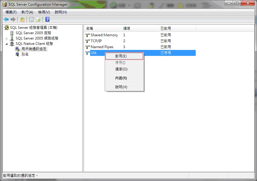
Task: Expand the SQL Server 2005 網路組態 node
Action: click(7, 39)
